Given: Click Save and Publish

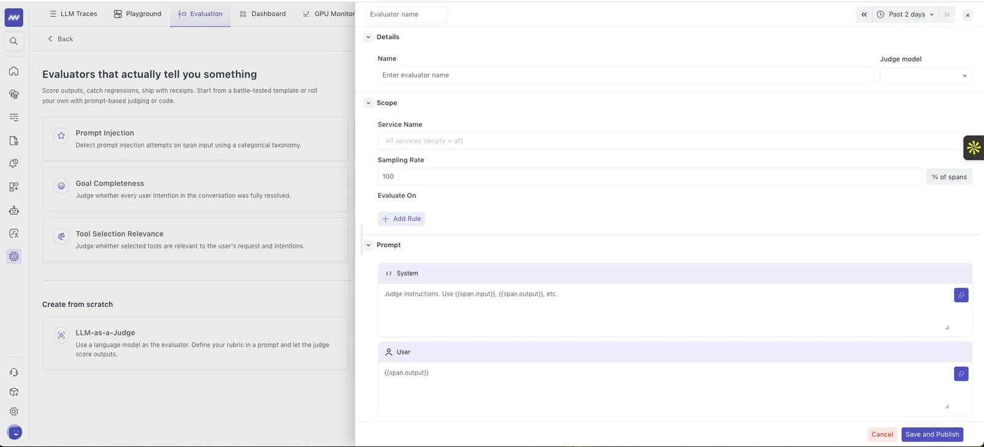Looking at the screenshot, I should pyautogui.click(x=932, y=434).
